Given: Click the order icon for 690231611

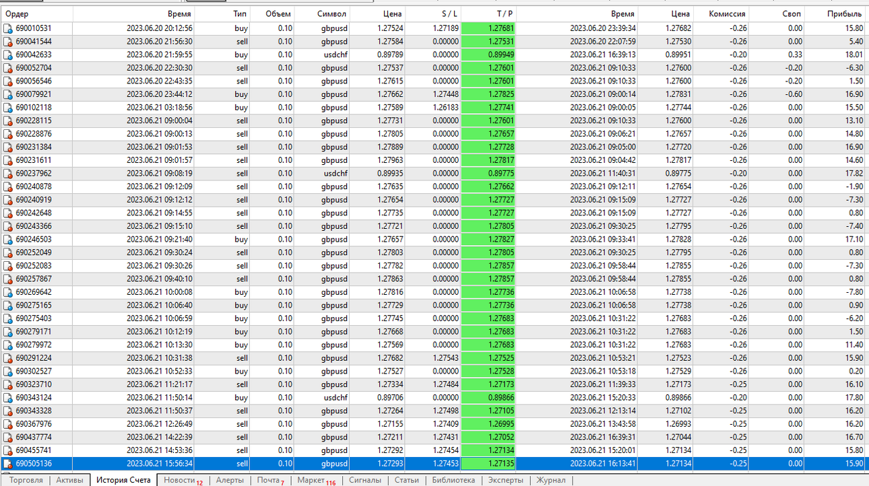Looking at the screenshot, I should [x=8, y=160].
